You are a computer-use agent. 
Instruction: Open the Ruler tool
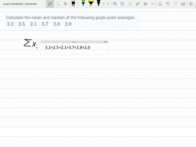click(x=138, y=4)
